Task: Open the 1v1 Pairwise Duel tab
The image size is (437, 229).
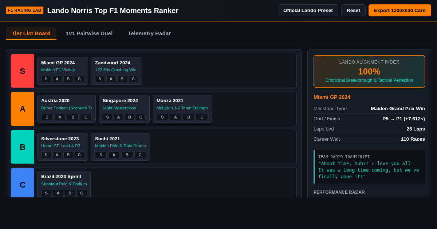Action: (x=89, y=33)
